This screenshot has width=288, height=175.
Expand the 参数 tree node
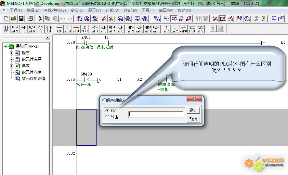click(x=11, y=66)
